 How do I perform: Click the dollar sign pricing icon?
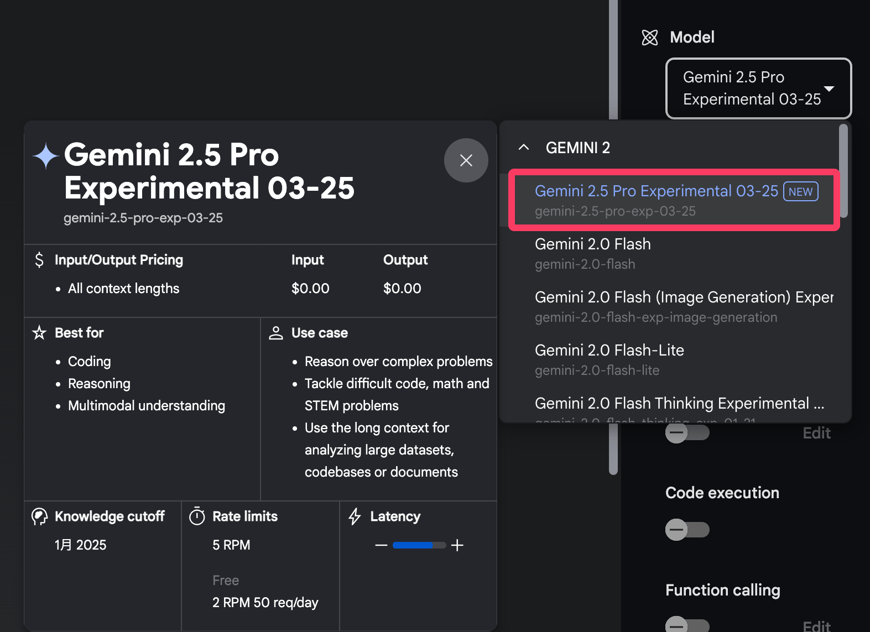pyautogui.click(x=39, y=260)
